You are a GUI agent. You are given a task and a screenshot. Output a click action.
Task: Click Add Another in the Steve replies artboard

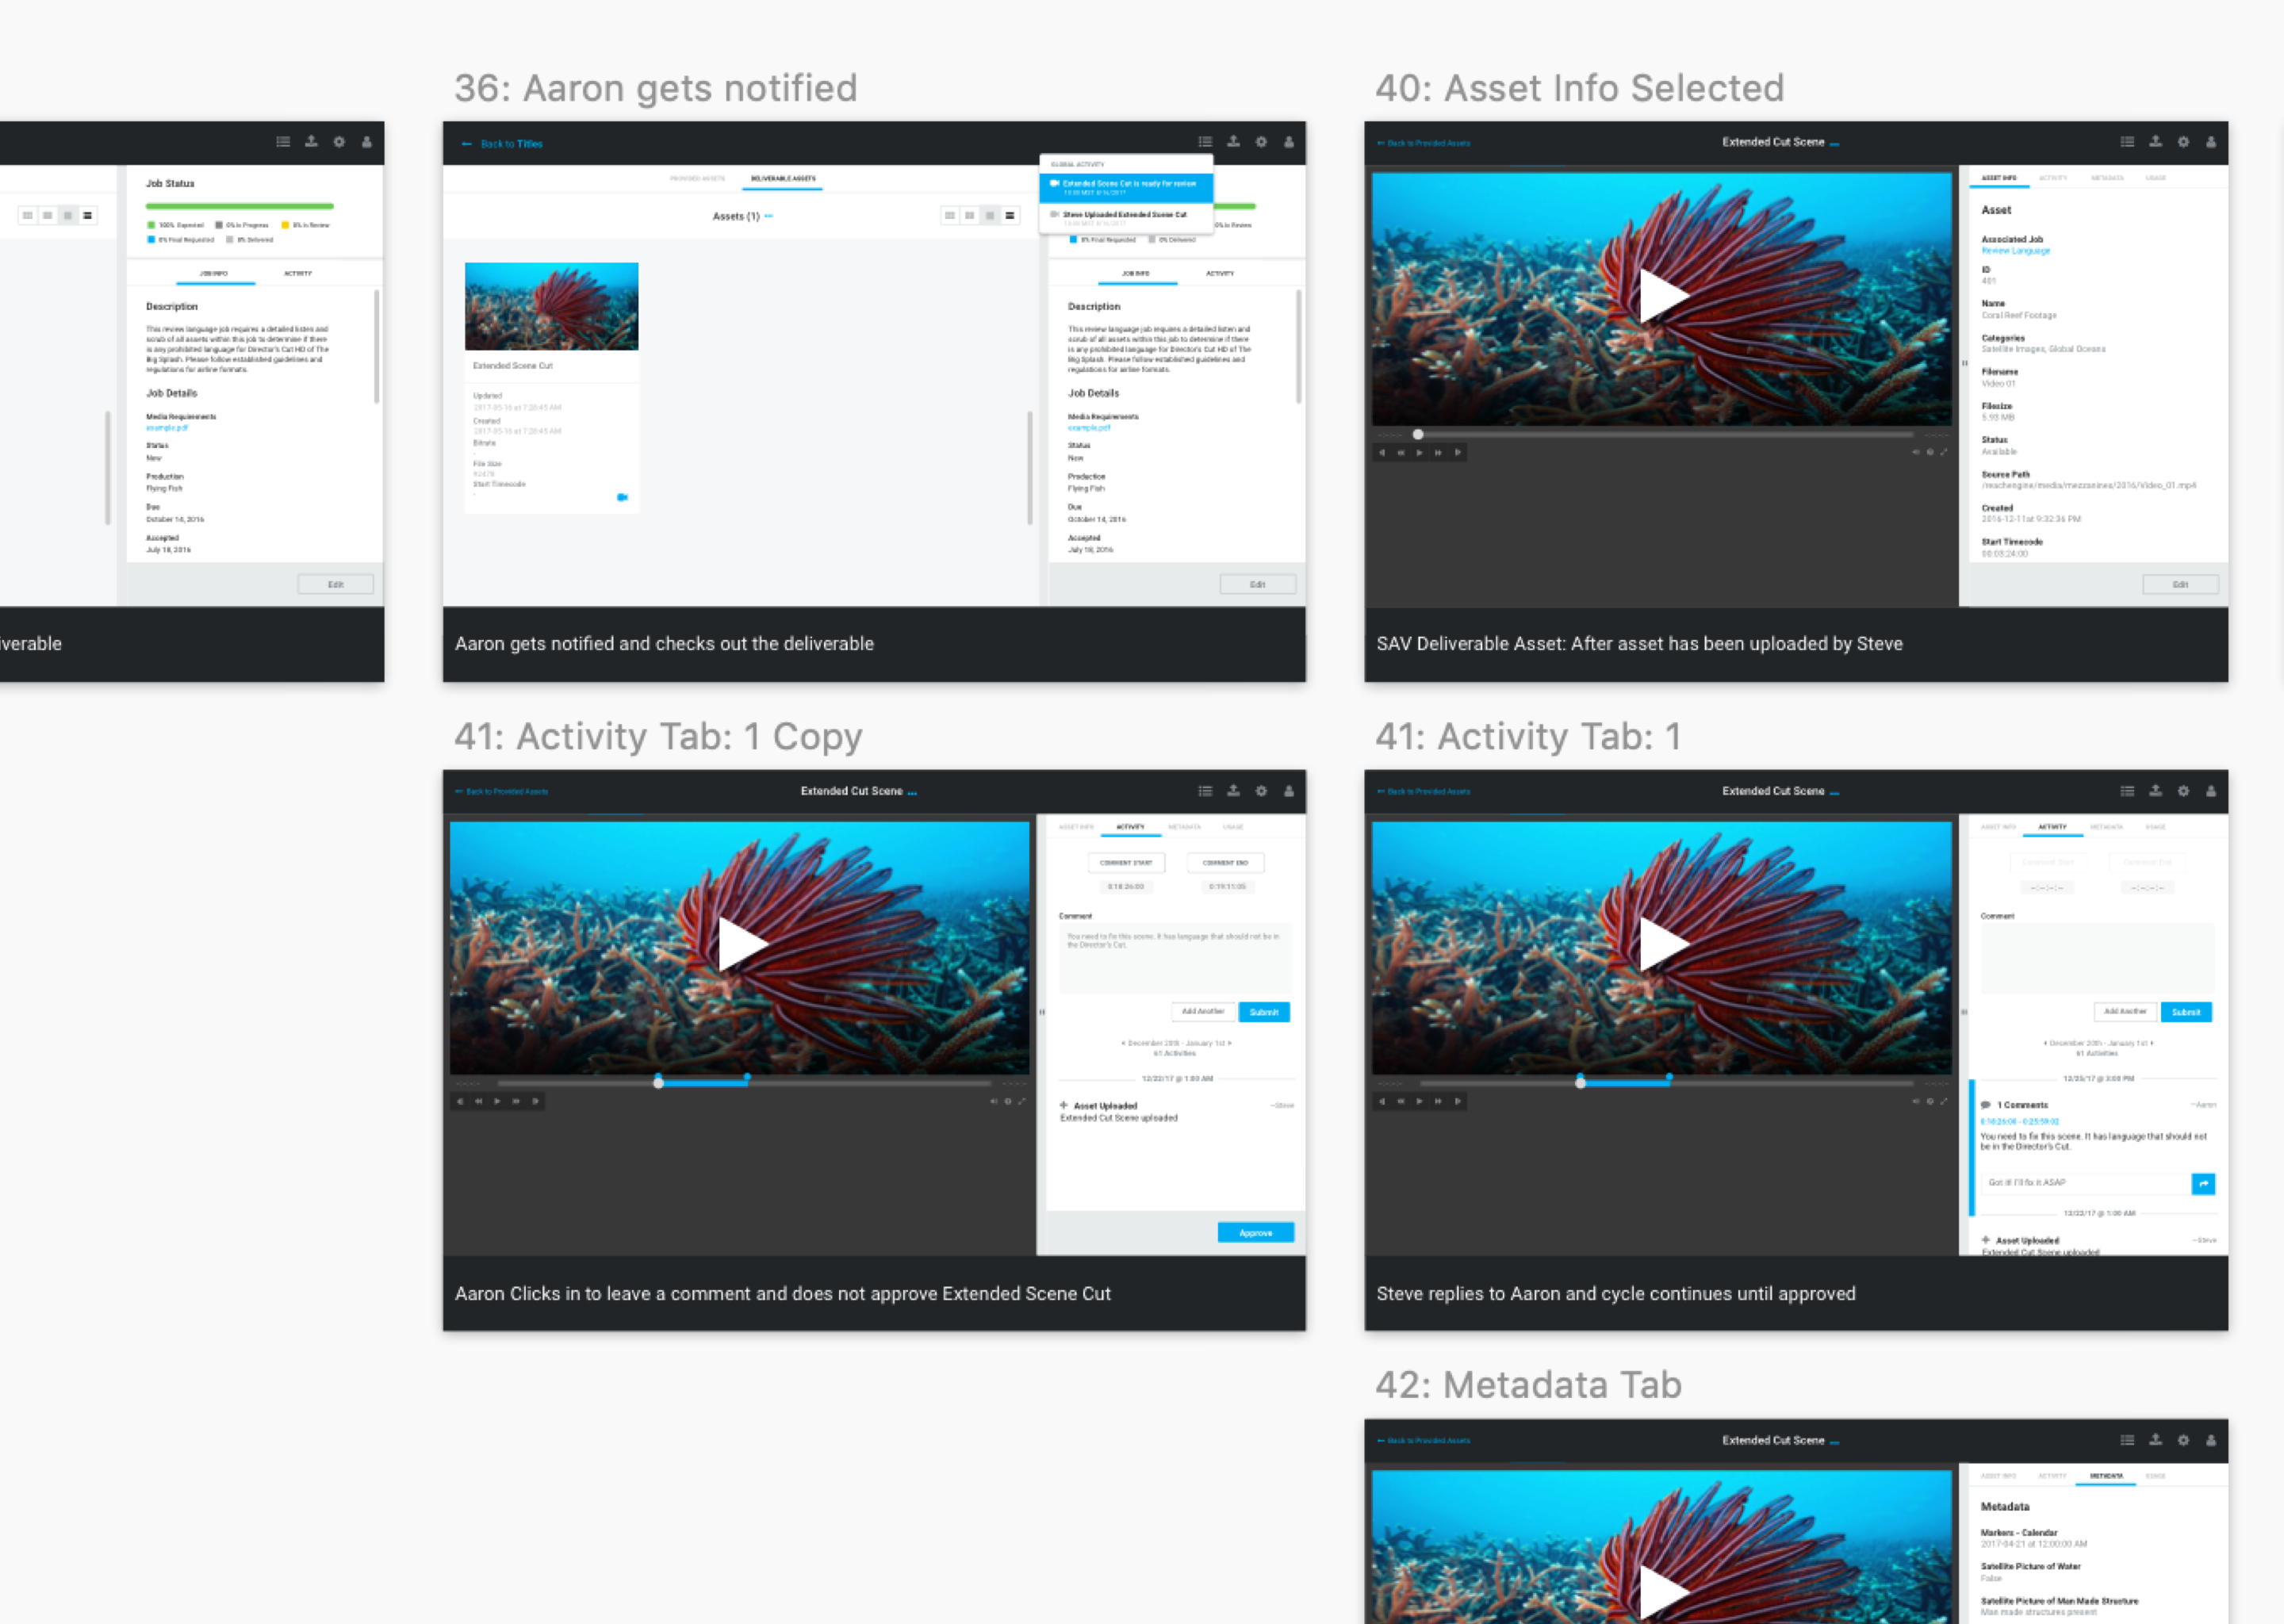2125,1012
